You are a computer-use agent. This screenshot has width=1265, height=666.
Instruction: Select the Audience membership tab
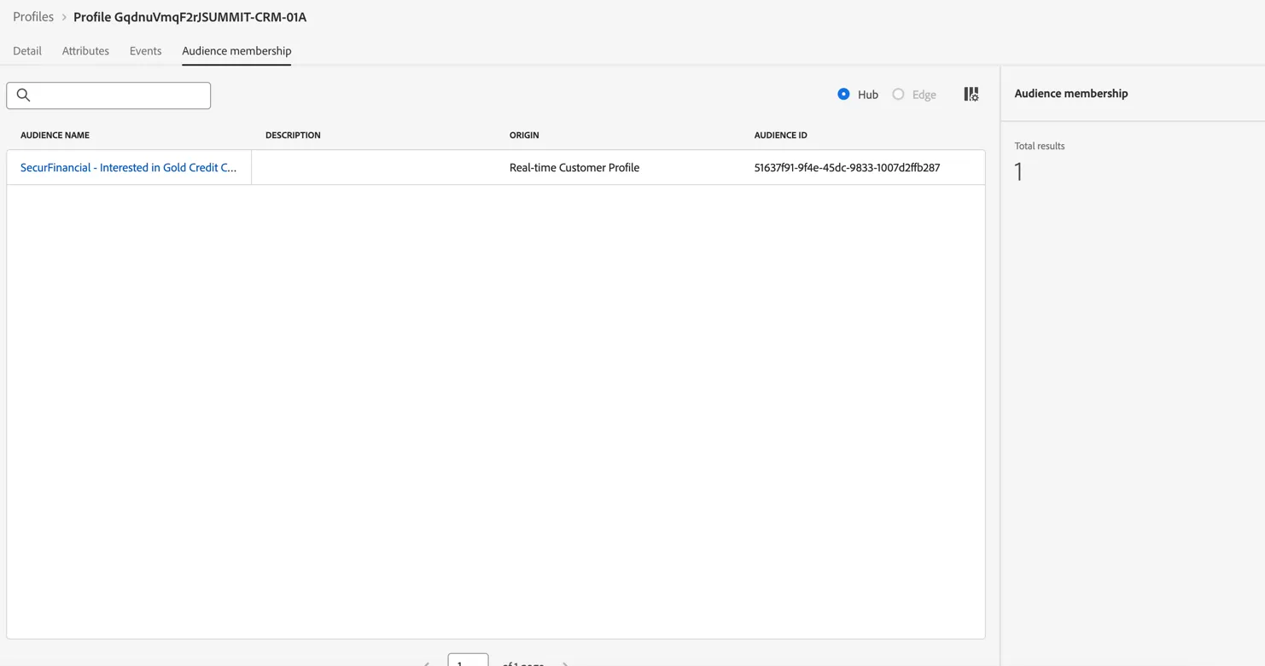pos(236,51)
